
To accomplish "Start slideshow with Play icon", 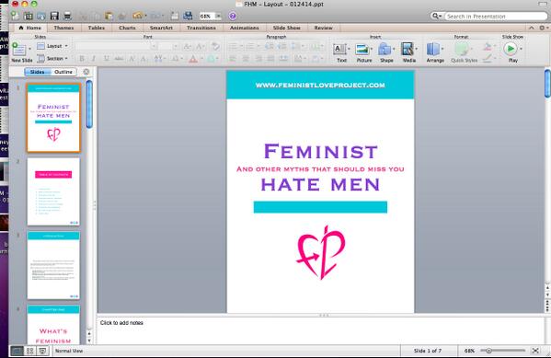I will click(511, 49).
